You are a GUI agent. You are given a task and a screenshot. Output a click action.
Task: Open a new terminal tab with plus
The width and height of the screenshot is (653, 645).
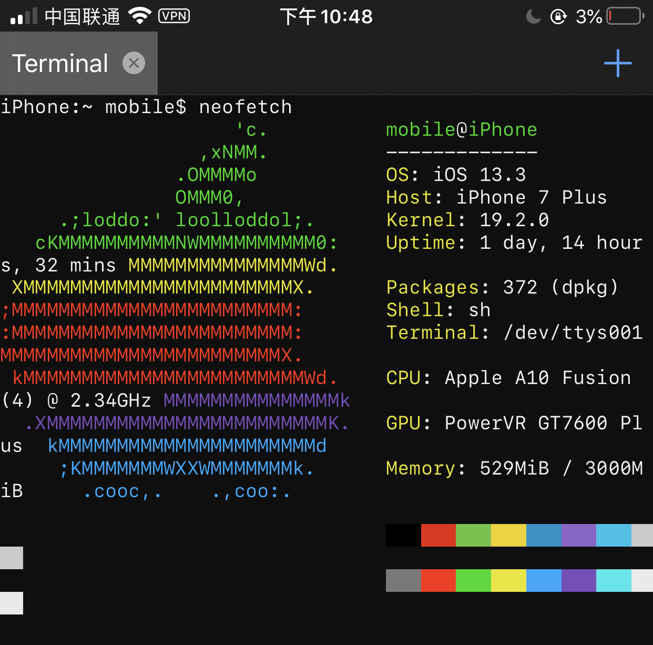click(618, 63)
